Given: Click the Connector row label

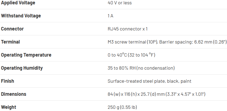Looking at the screenshot, I should pyautogui.click(x=12, y=29).
